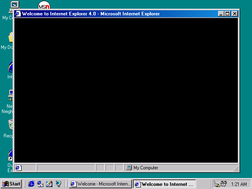Launch Internet Explorer from Quick Launch bar
This screenshot has height=189, width=252.
[x=31, y=184]
